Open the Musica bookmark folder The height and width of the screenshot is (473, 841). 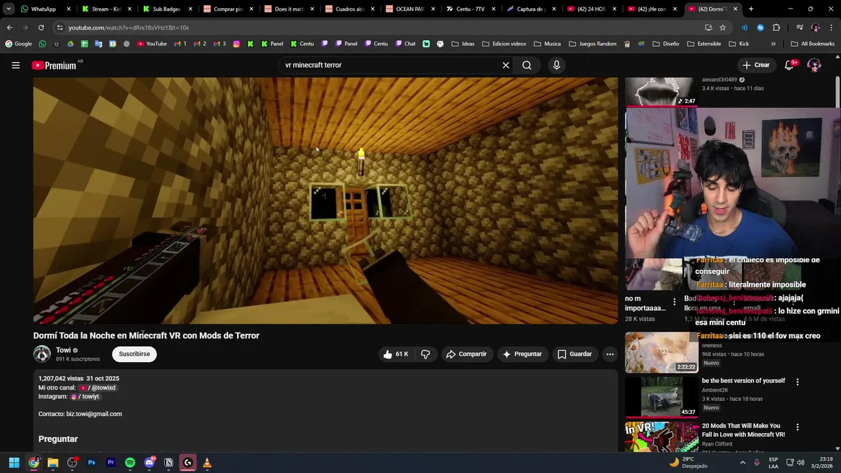547,44
